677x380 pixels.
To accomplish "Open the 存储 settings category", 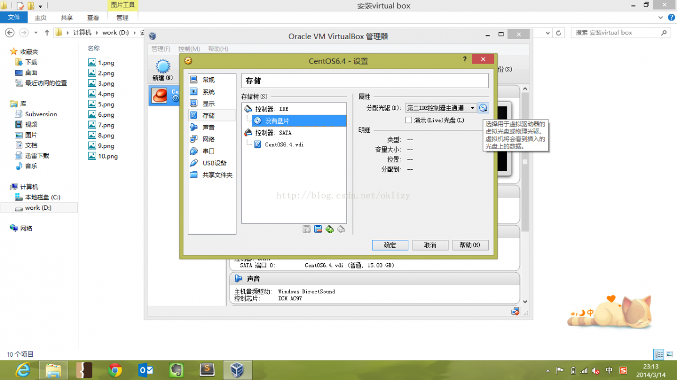I will tap(212, 115).
